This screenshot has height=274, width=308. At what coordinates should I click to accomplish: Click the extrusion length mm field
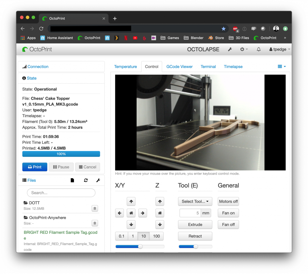pos(190,213)
